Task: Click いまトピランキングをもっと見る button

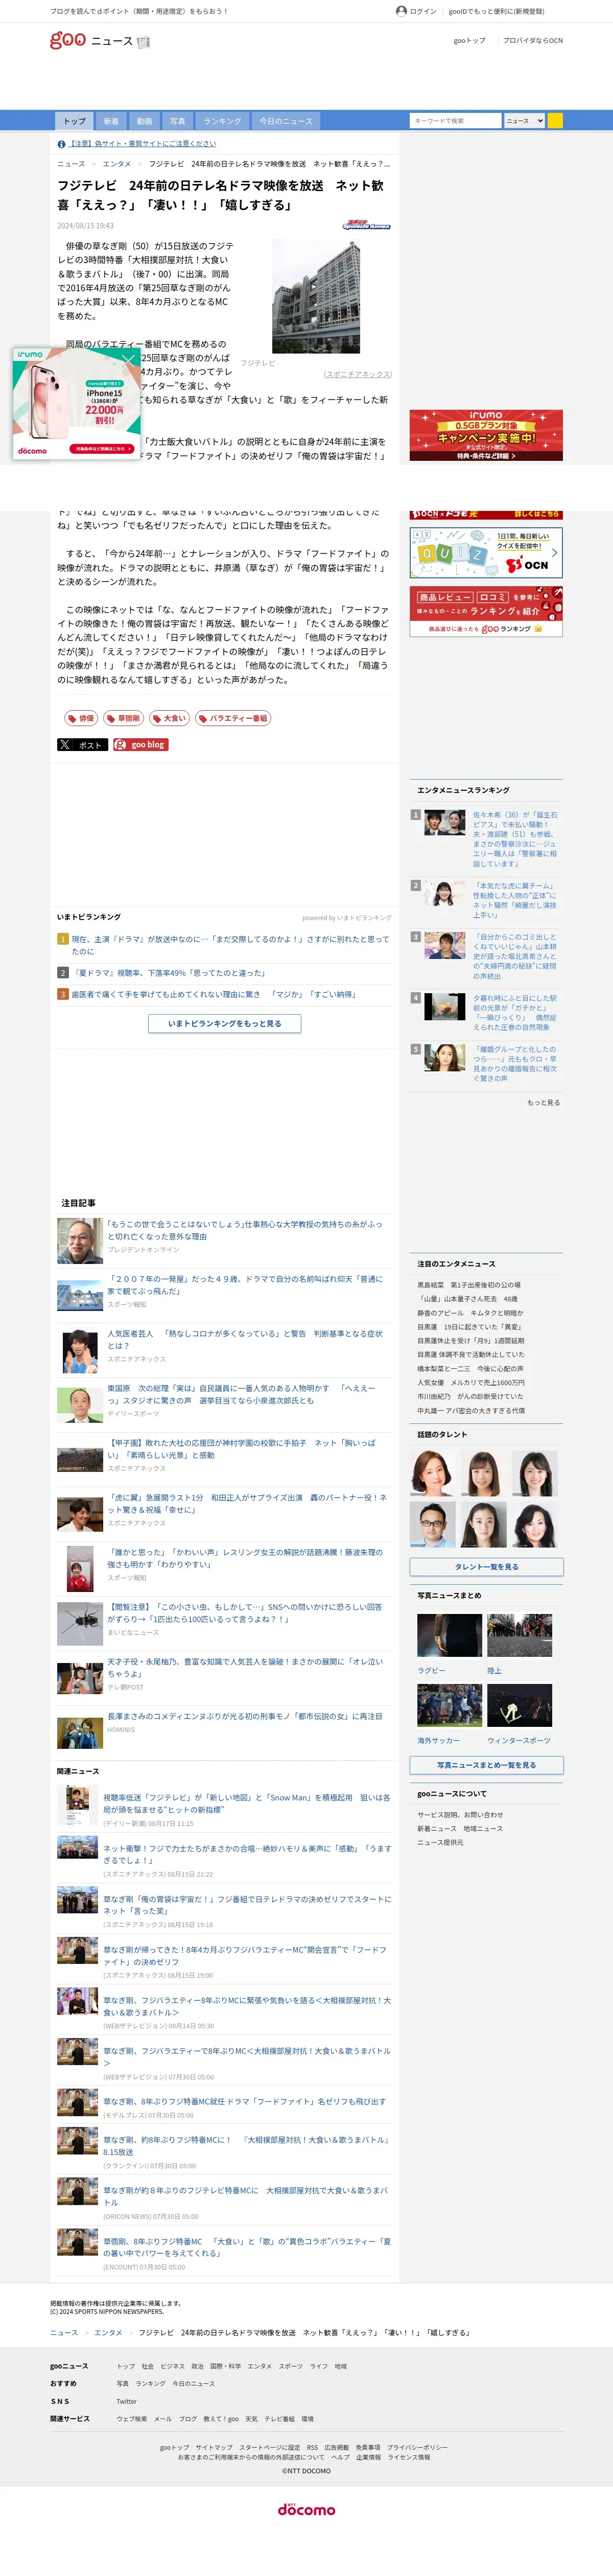Action: pyautogui.click(x=225, y=1023)
